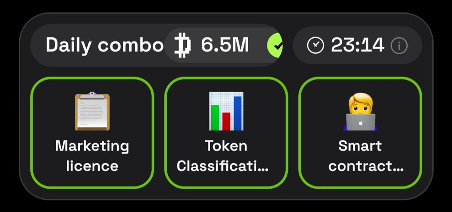Click the truncated Smart contract… text
Image resolution: width=452 pixels, height=212 pixels.
[366, 156]
